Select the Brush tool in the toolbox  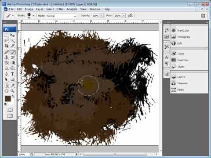pos(13,52)
